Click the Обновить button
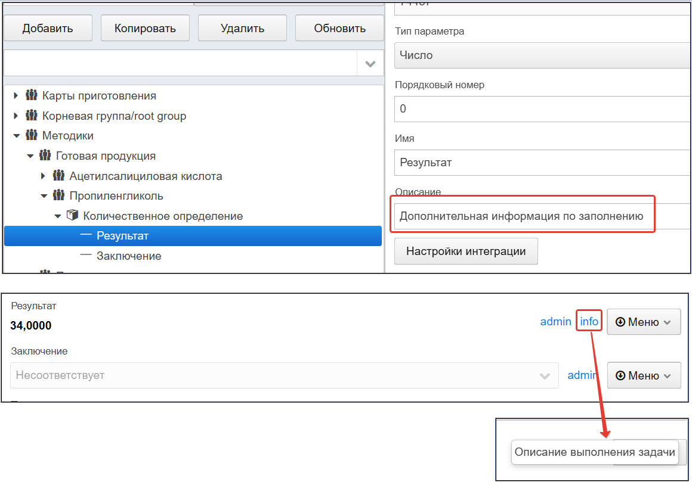The width and height of the screenshot is (692, 485). 339,28
